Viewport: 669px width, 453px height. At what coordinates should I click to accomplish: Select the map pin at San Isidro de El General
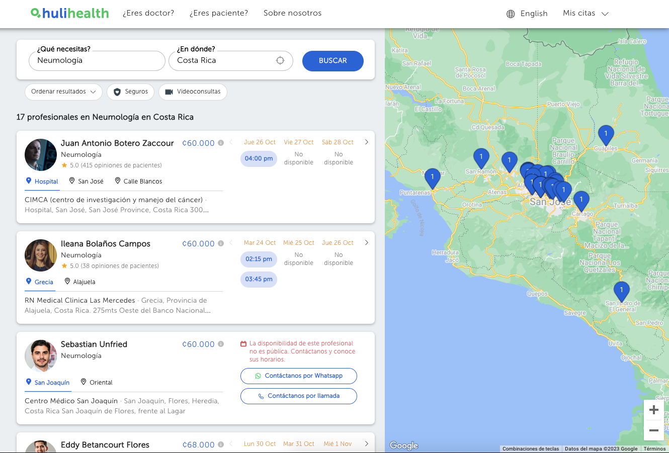(621, 292)
